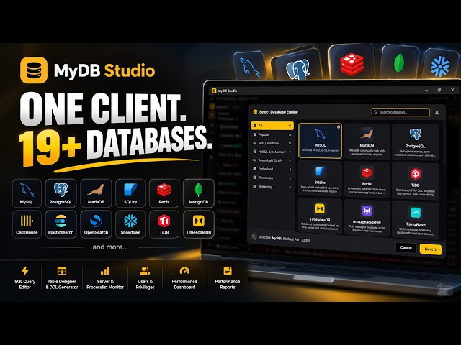Choose the Redis card in the engine dialog
Viewport: 461px width, 345px height.
click(367, 179)
